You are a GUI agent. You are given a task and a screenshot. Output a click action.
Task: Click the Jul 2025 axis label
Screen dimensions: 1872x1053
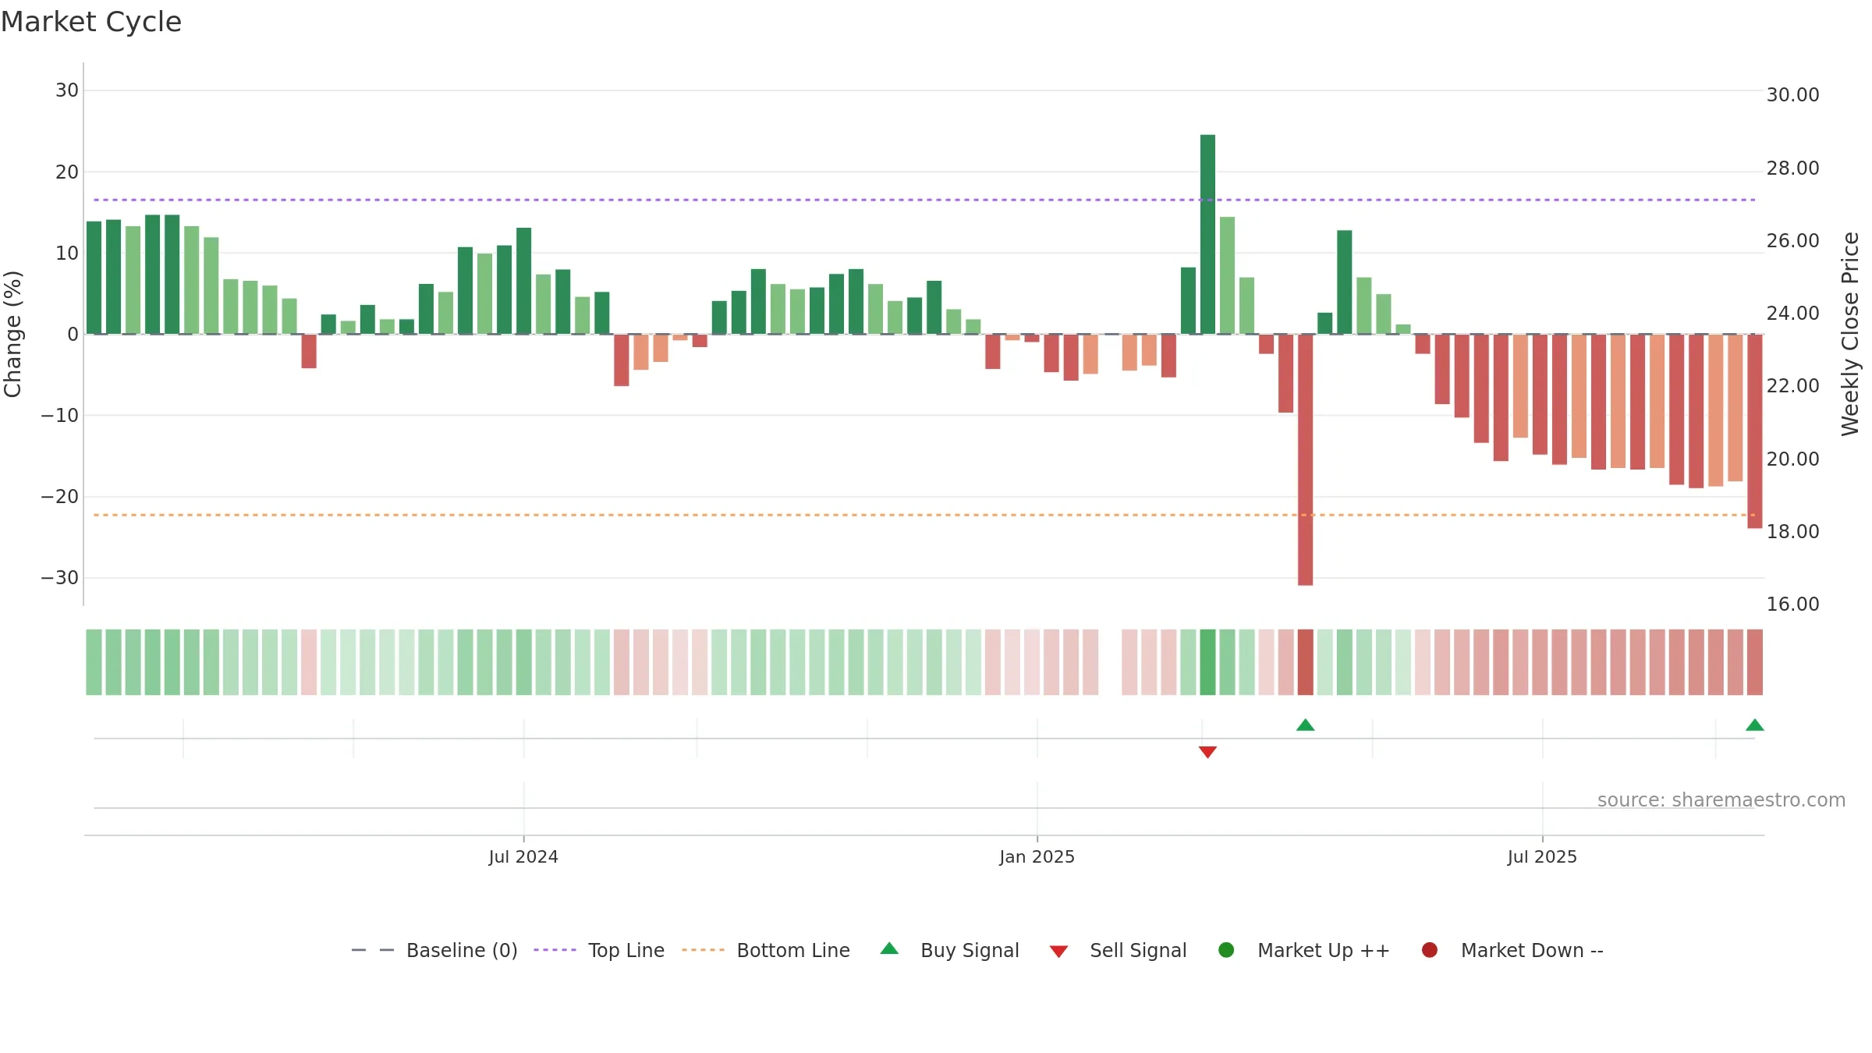(x=1542, y=856)
